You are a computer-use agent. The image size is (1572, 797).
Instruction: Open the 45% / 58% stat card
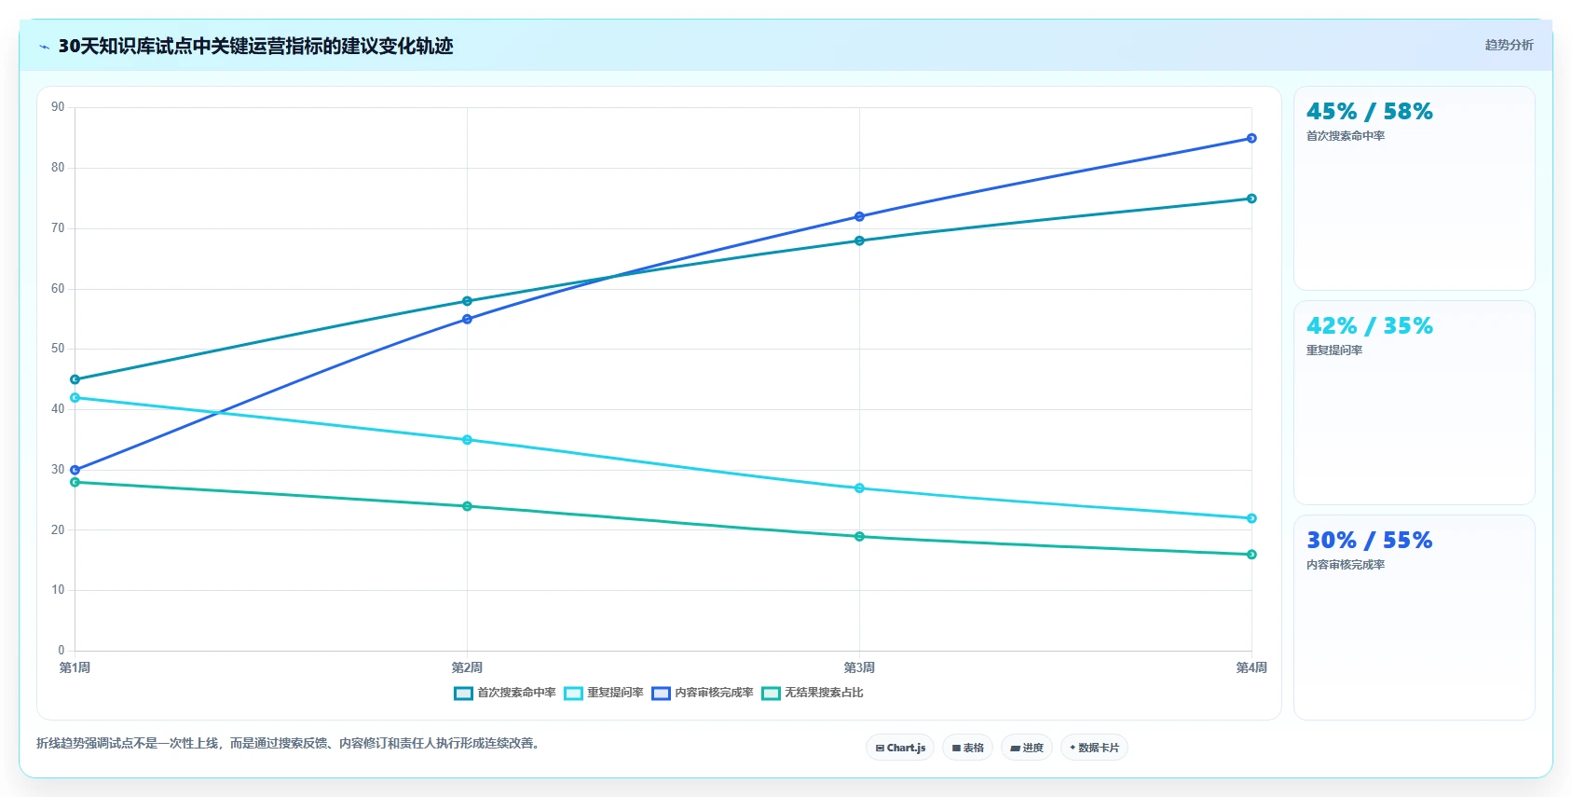1414,188
